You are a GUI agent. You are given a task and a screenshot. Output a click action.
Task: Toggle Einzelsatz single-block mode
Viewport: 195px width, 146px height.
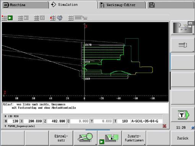(x=61, y=138)
